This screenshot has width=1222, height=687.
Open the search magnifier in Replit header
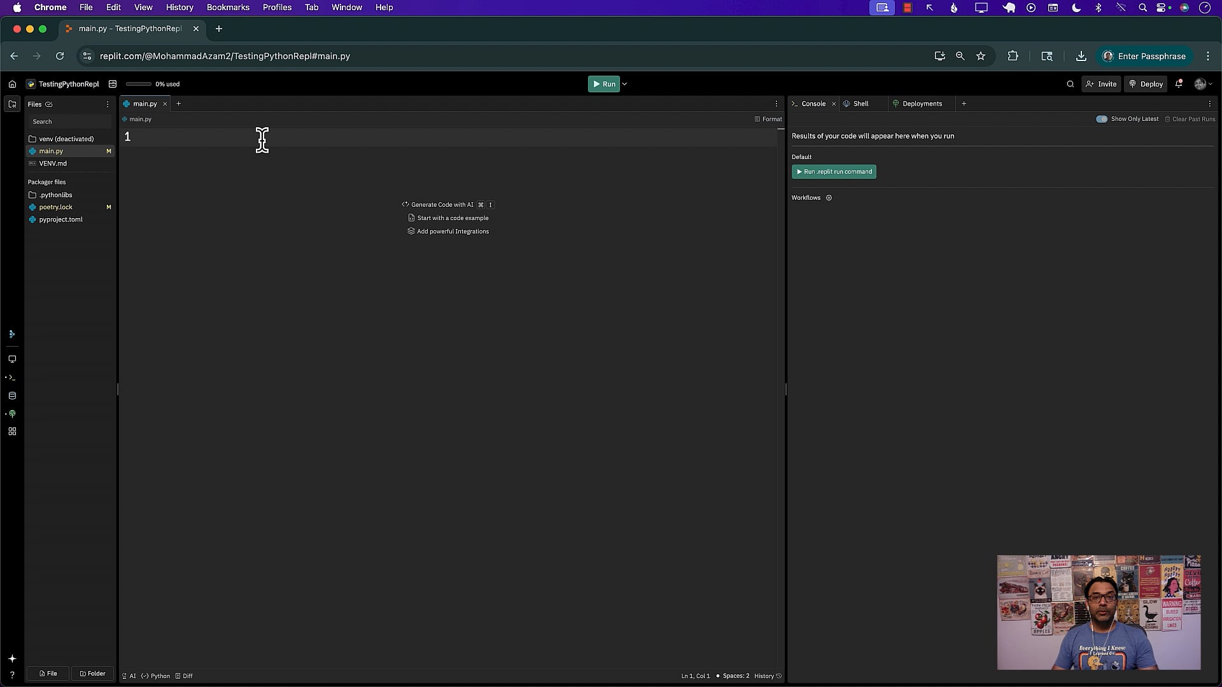(x=1070, y=84)
